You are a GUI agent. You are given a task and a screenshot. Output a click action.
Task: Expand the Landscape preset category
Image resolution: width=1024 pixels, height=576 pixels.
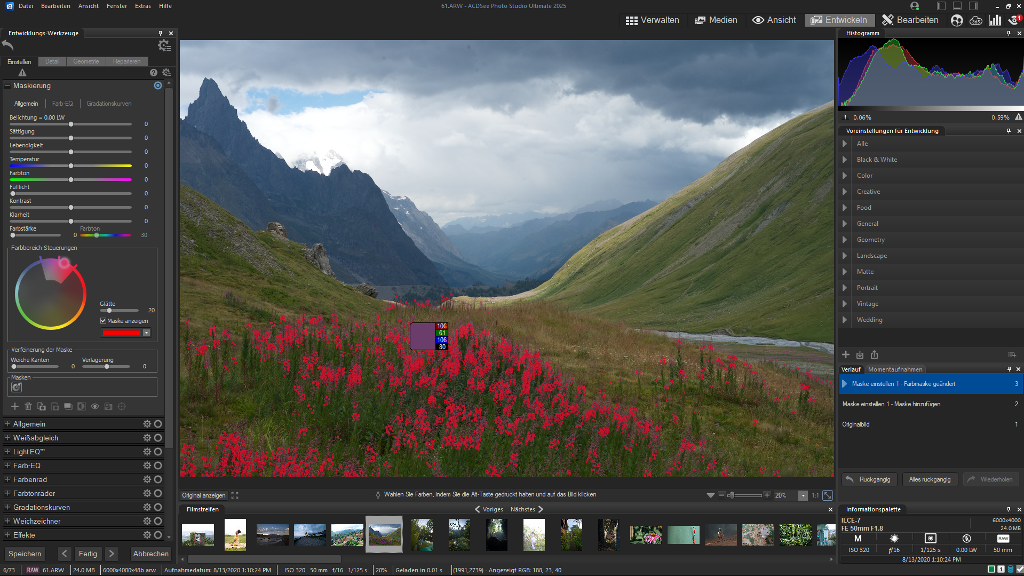click(x=845, y=256)
